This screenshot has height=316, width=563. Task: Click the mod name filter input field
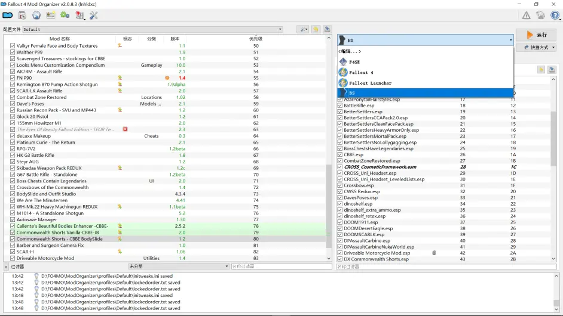click(x=281, y=266)
